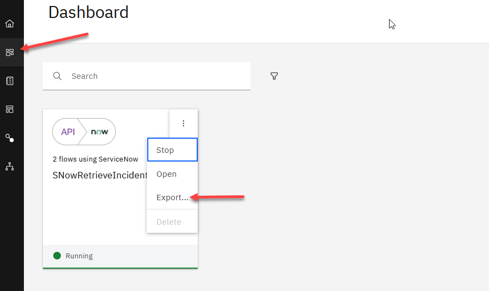The image size is (489, 291).
Task: Click the hierarchy tree icon in sidebar
Action: pos(10,166)
